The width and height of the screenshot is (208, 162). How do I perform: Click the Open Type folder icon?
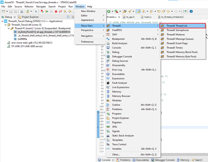tap(125, 12)
